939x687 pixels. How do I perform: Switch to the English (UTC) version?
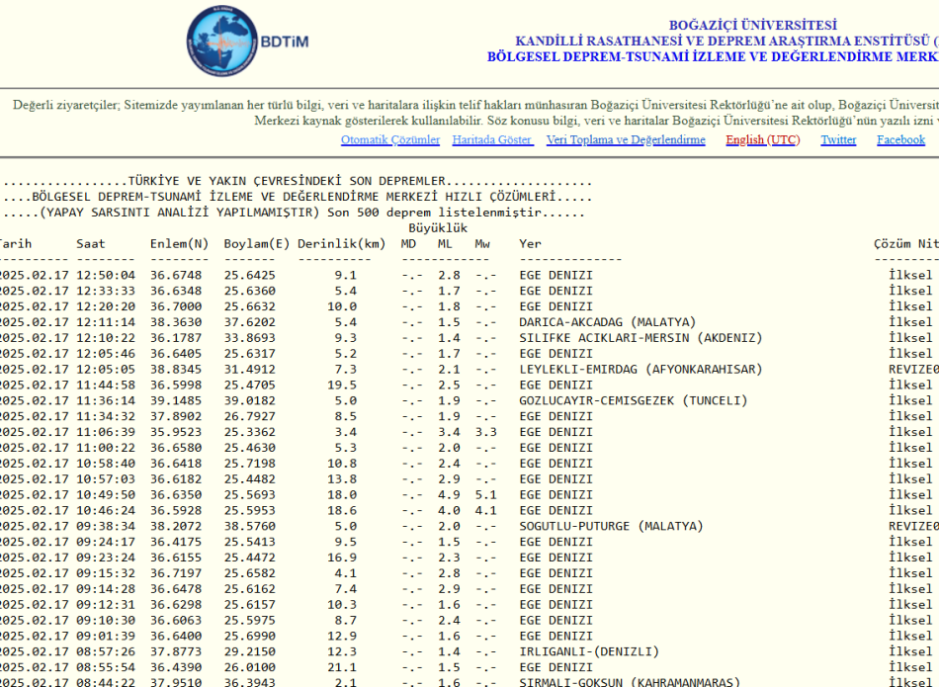point(762,140)
